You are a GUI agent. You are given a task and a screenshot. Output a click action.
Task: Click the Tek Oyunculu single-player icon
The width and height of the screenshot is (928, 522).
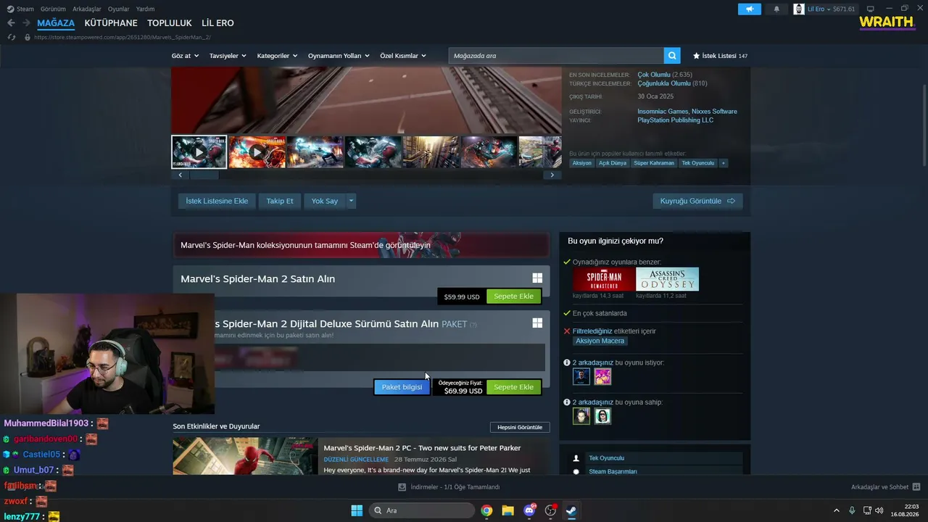point(576,458)
